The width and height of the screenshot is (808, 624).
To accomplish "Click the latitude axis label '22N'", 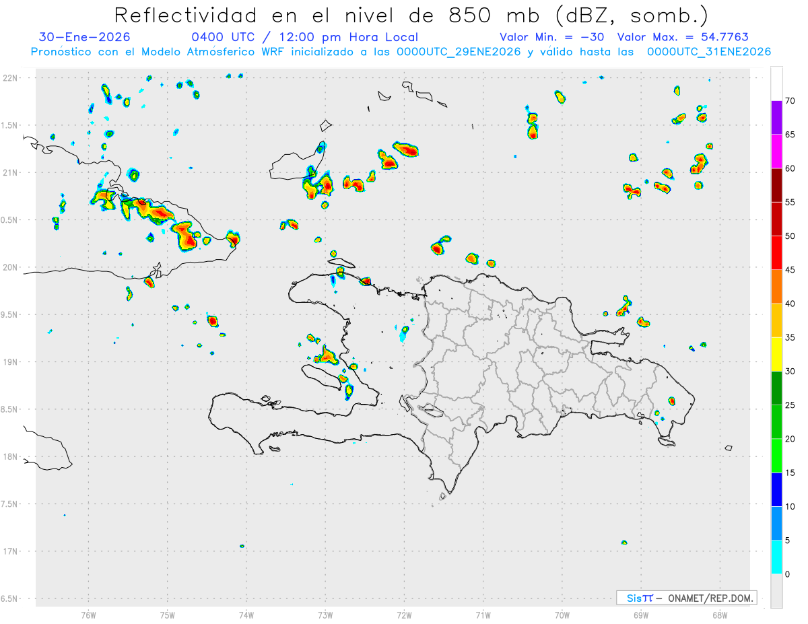I will point(11,77).
